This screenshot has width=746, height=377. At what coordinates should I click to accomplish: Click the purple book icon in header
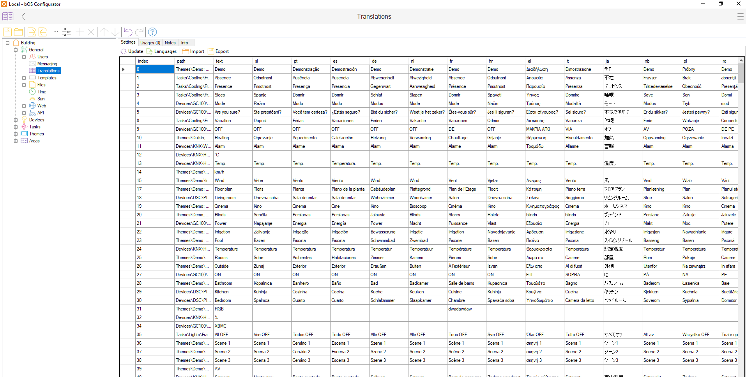8,16
